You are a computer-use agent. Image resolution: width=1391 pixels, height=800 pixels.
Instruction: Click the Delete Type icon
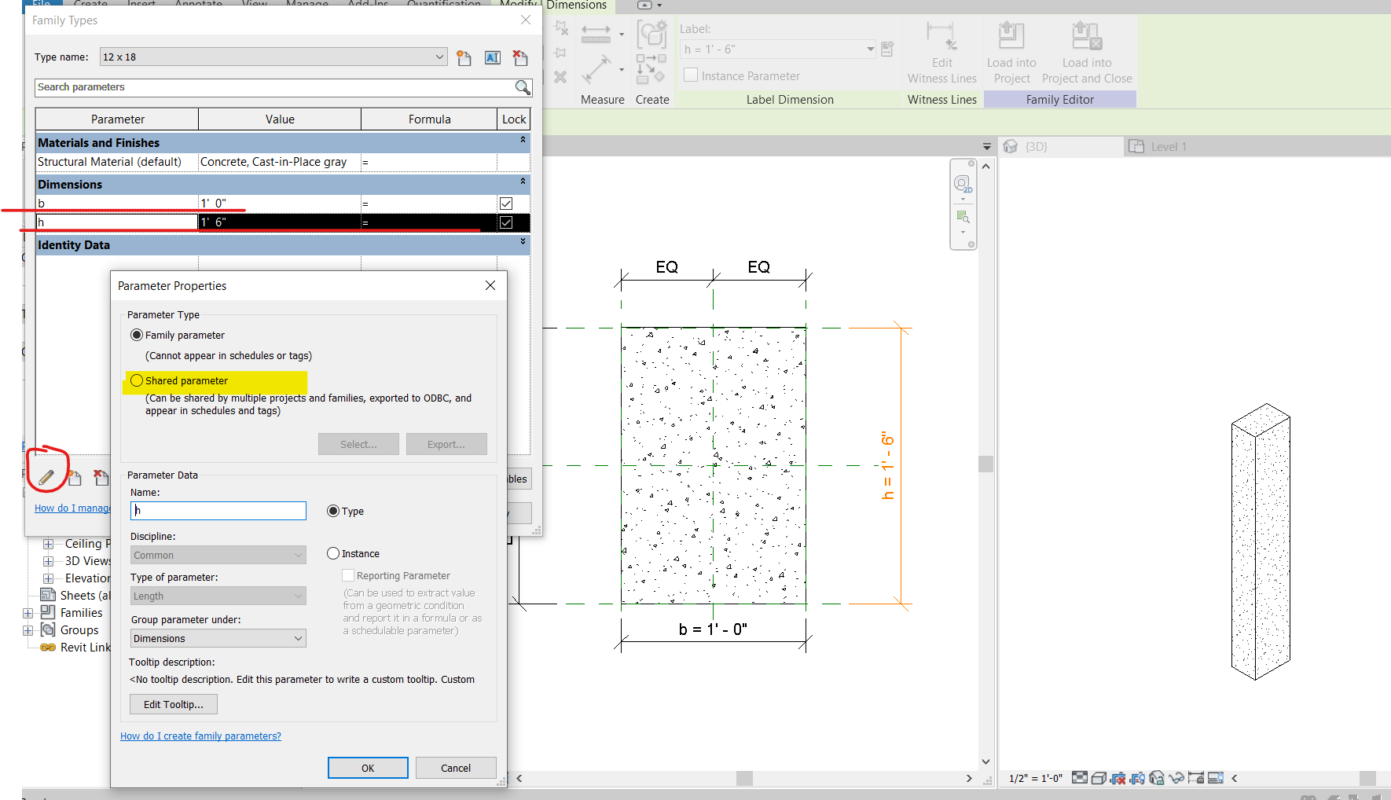click(519, 57)
